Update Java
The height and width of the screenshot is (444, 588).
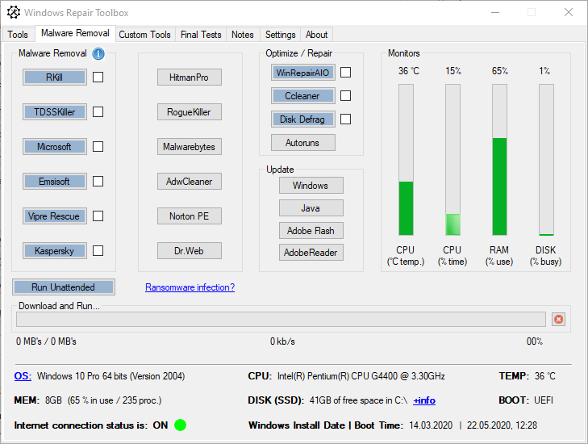point(311,208)
